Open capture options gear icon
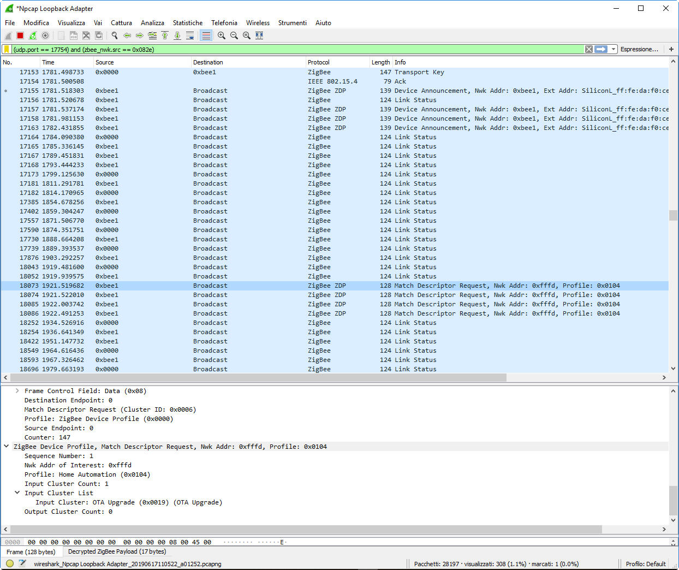The width and height of the screenshot is (679, 570). click(45, 35)
